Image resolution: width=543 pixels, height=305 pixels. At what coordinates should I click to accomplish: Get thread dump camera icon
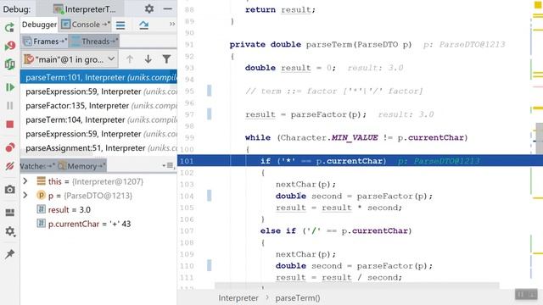pos(9,190)
